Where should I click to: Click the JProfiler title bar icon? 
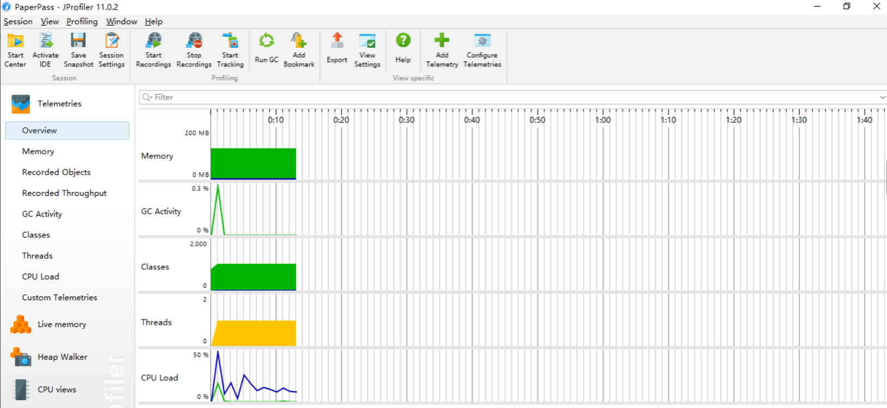coord(7,7)
